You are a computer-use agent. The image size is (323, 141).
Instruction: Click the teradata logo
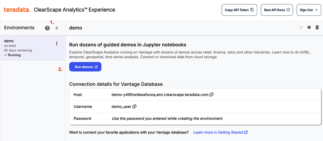[17, 9]
